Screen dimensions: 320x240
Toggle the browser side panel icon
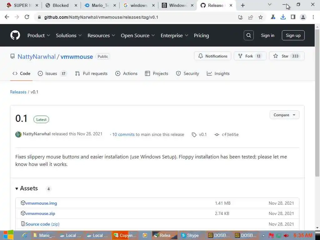[293, 17]
